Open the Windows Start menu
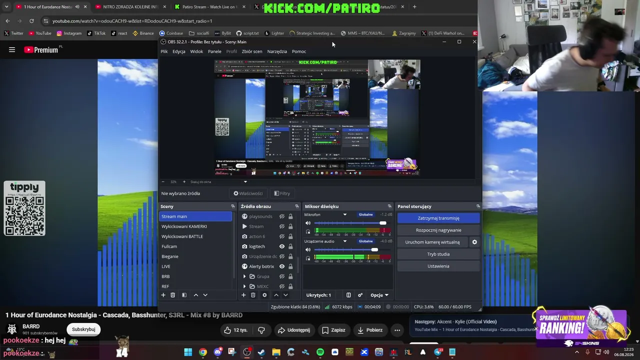This screenshot has width=640, height=360. (x=188, y=352)
